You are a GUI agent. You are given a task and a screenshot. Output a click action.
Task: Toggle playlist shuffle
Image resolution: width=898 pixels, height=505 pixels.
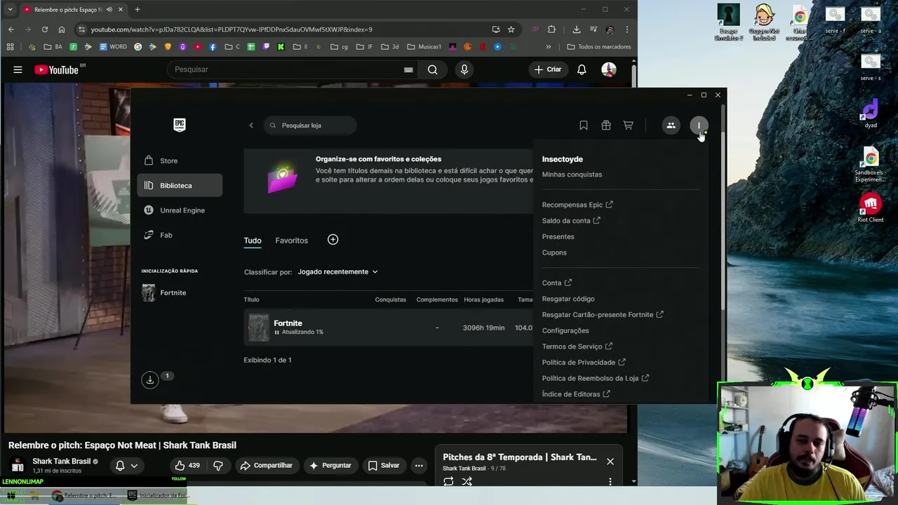click(x=467, y=481)
